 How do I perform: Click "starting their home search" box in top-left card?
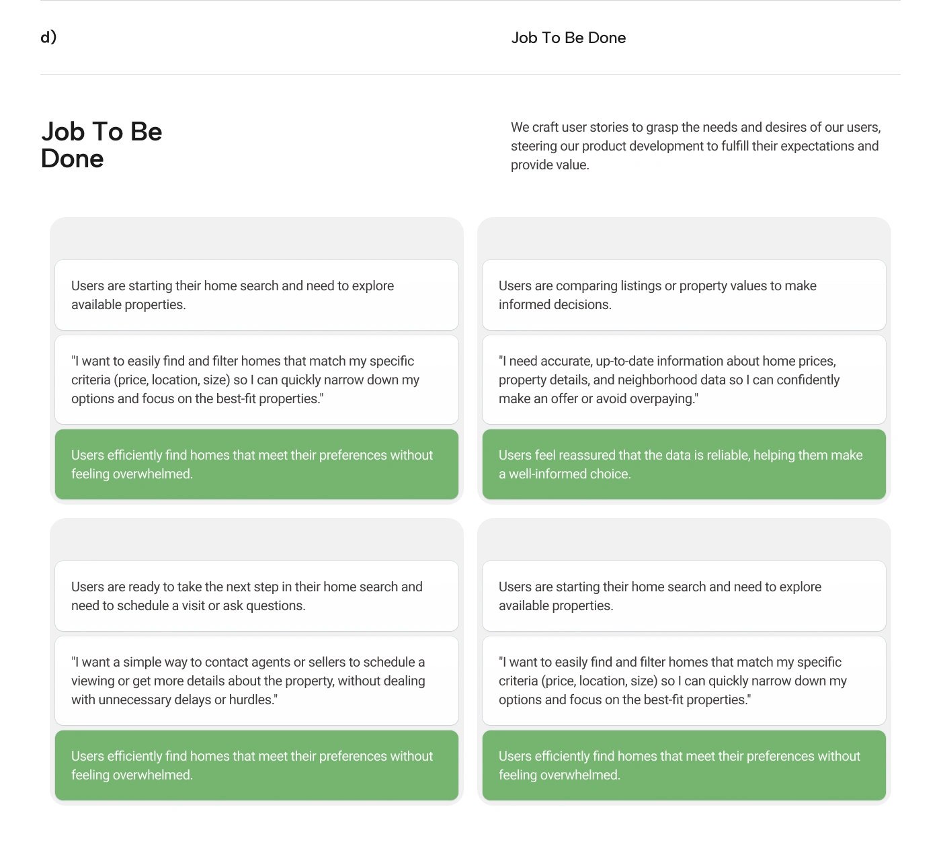pyautogui.click(x=256, y=295)
